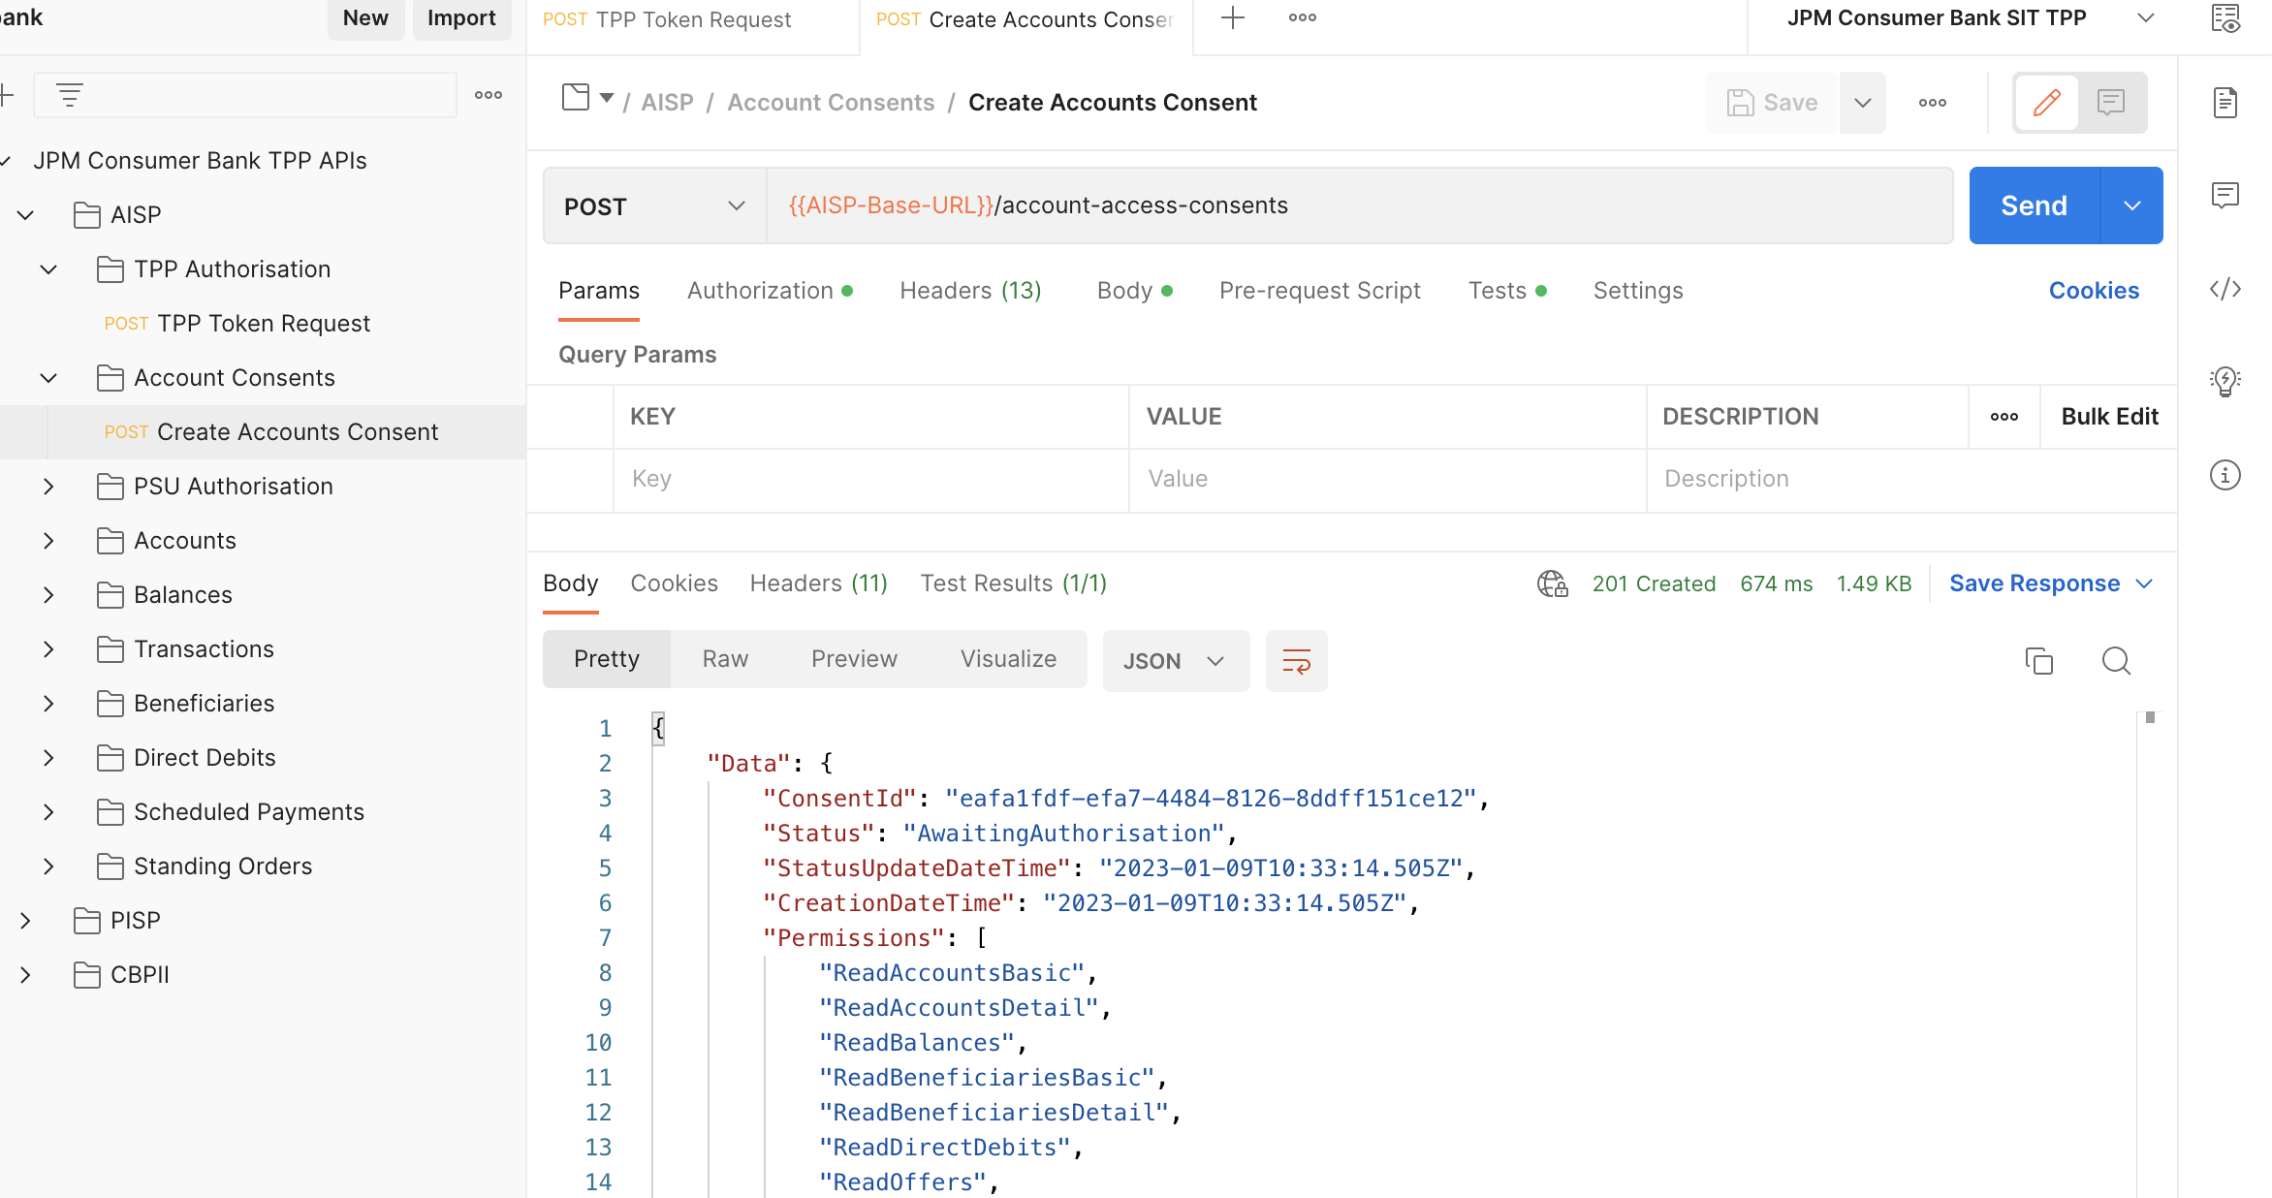
Task: Open the environment quick look eye icon
Action: click(2225, 18)
